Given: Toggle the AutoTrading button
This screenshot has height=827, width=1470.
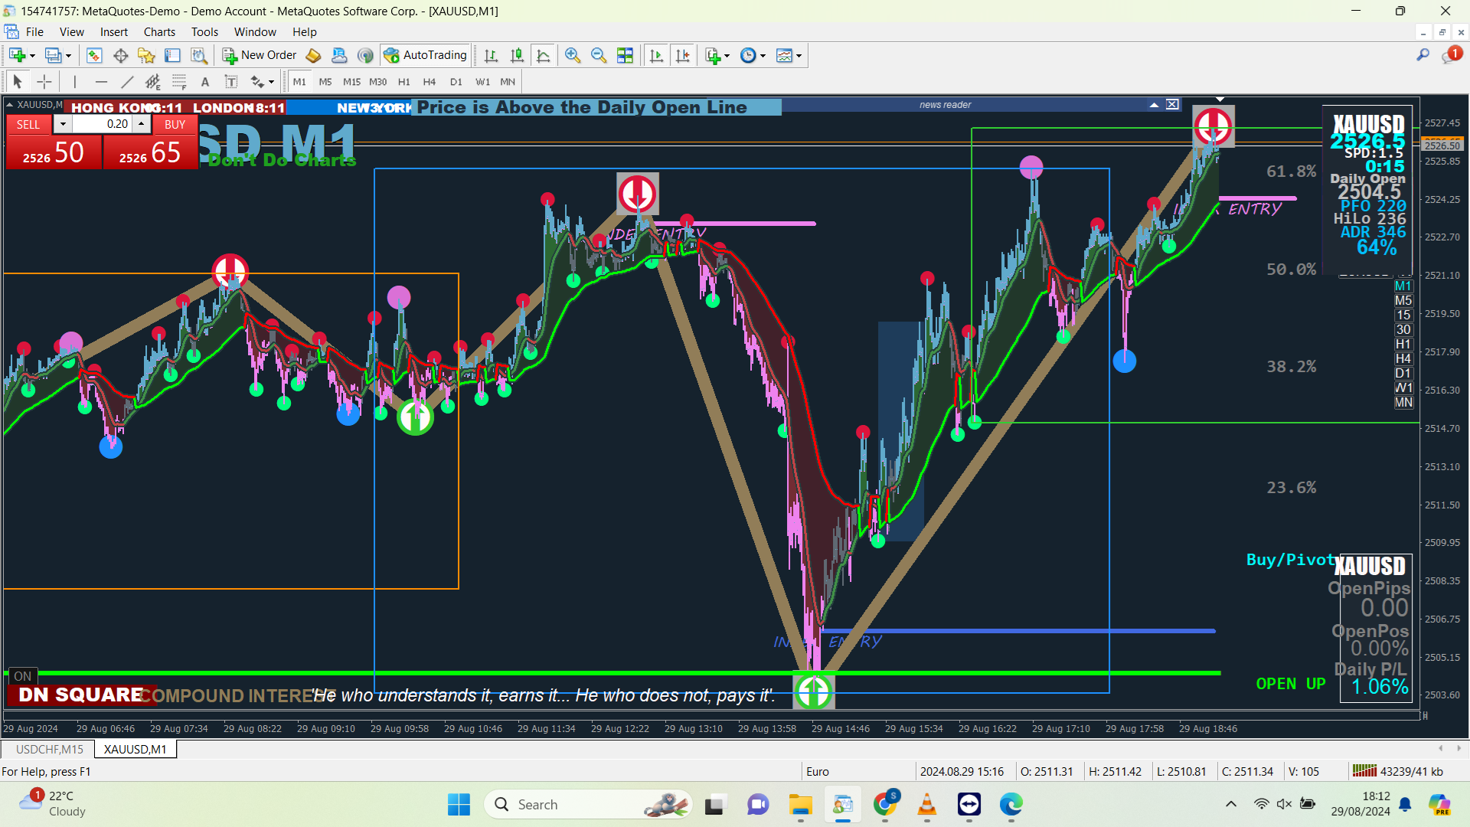Looking at the screenshot, I should pyautogui.click(x=426, y=55).
